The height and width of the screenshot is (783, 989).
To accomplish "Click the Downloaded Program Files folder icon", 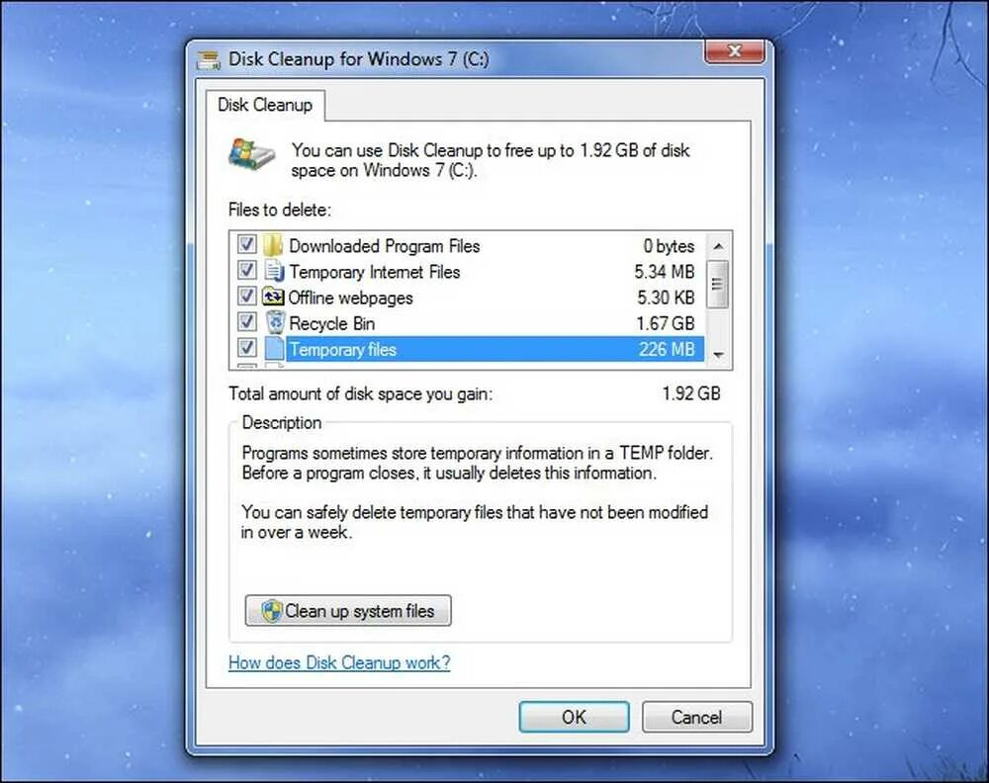I will pyautogui.click(x=273, y=245).
